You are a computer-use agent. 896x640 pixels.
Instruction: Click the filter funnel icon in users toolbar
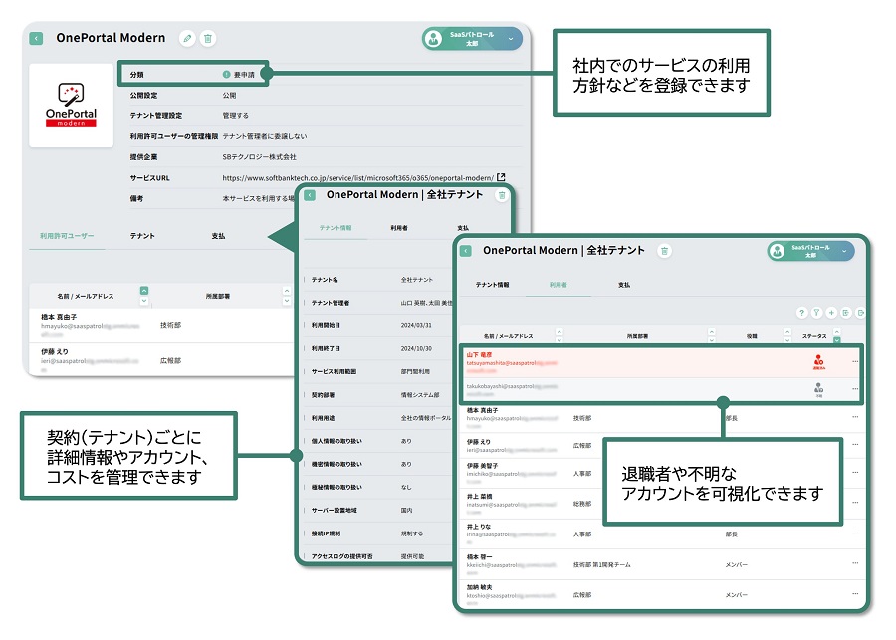click(x=816, y=312)
